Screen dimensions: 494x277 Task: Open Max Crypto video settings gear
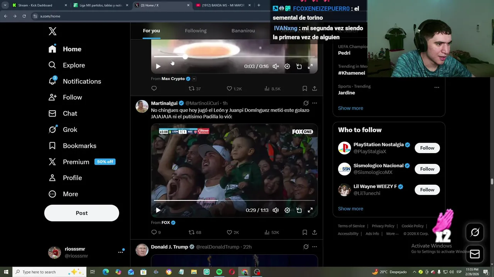pos(287,66)
